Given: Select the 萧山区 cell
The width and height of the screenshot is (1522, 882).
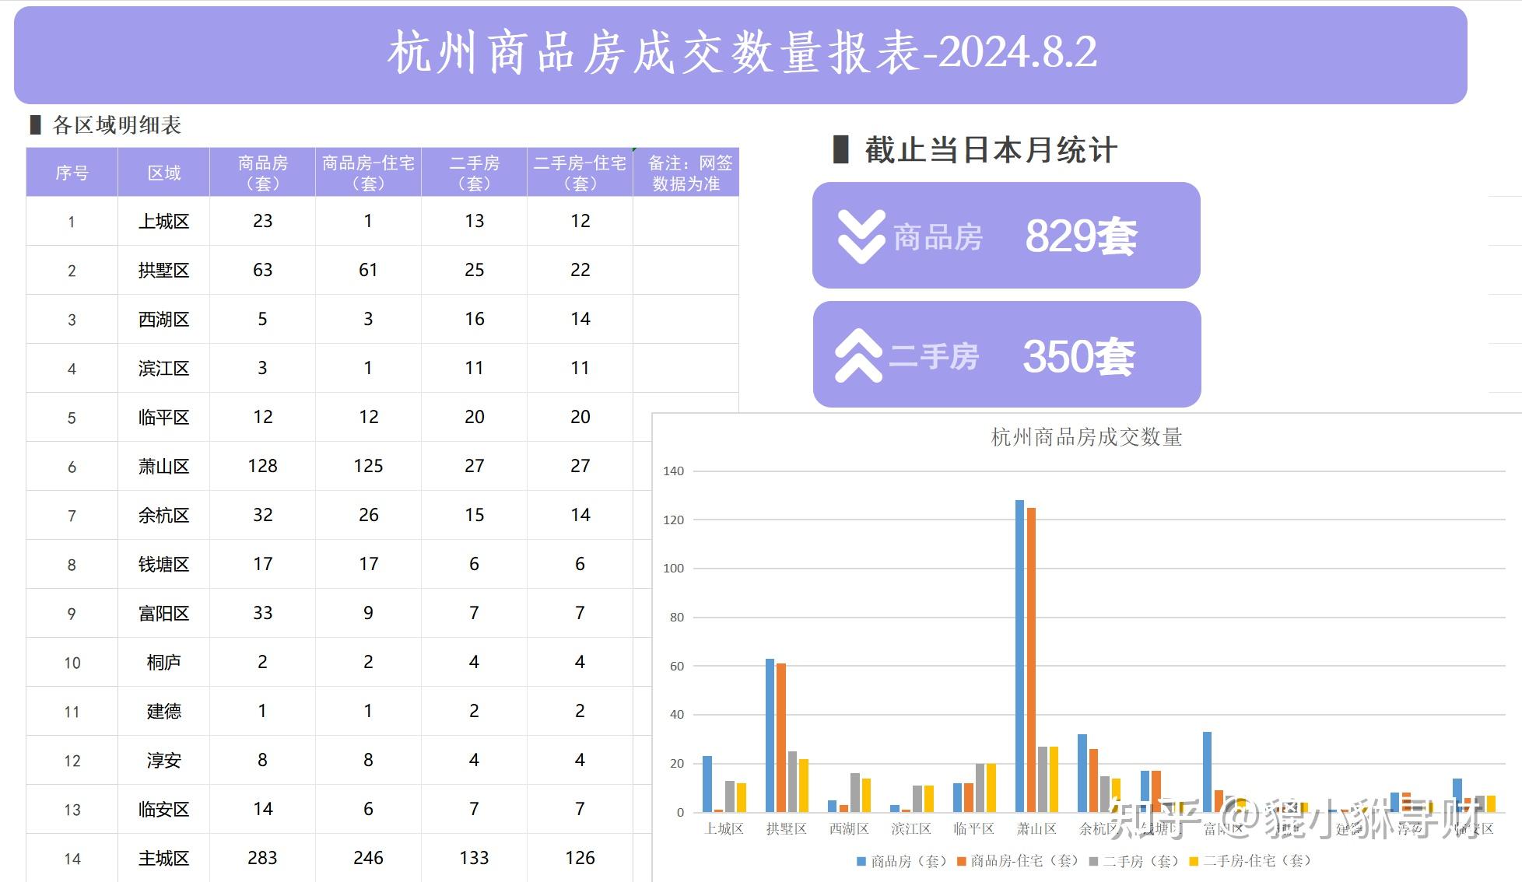Looking at the screenshot, I should [x=163, y=467].
